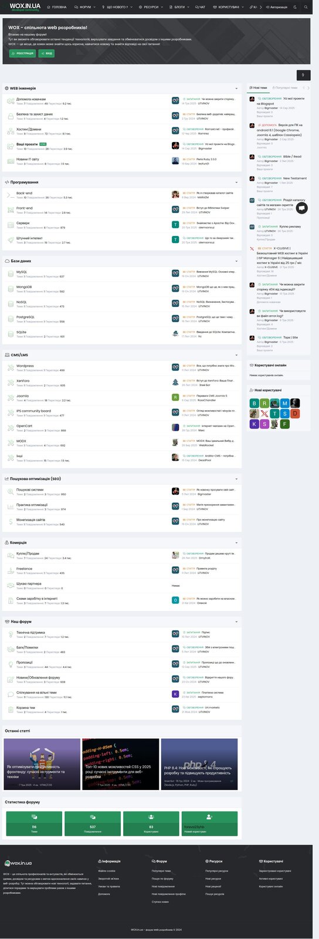Click the WOX.IN.UA logo in the header

[25, 6]
